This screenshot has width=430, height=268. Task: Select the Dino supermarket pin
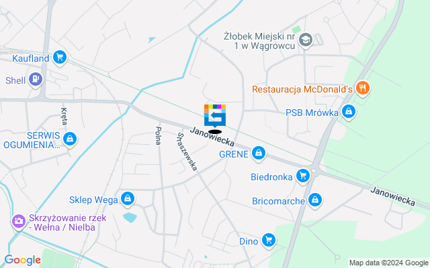coord(269,241)
